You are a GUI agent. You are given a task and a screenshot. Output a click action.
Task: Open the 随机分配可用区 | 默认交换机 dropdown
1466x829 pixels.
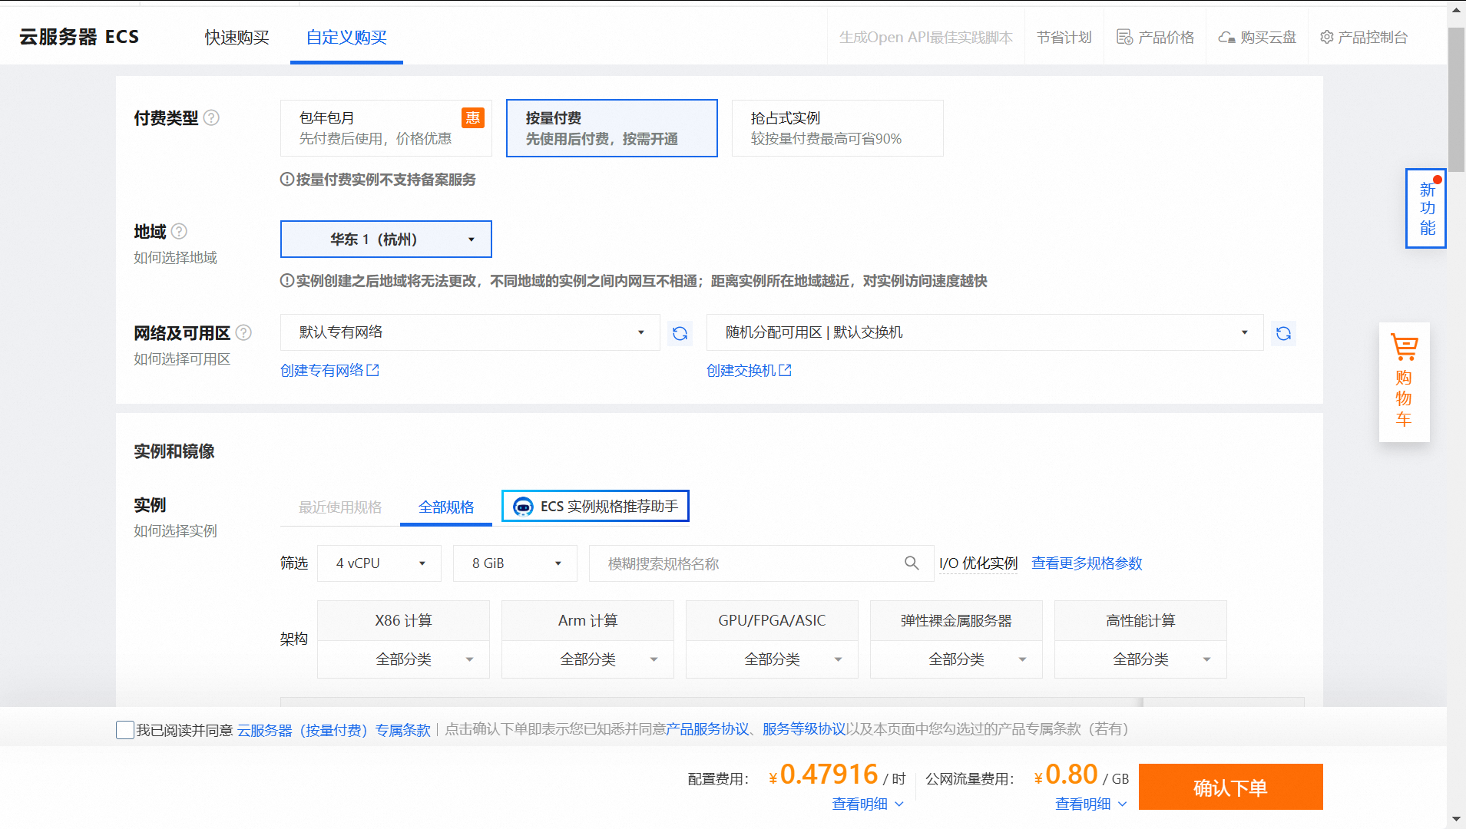[x=985, y=332]
